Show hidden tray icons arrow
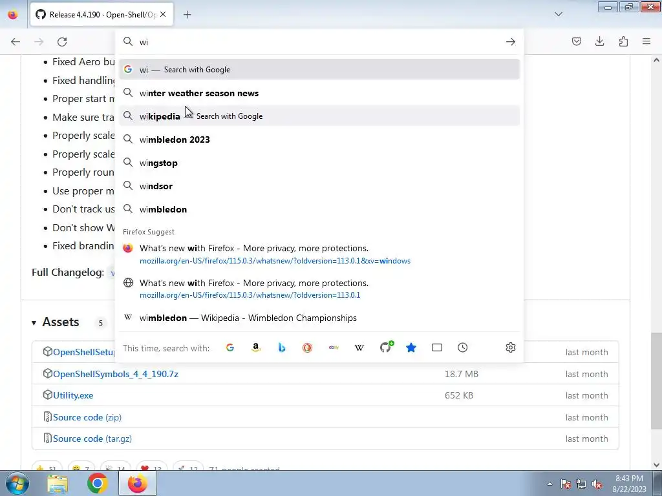Screen dimensions: 662x496 point(550,484)
